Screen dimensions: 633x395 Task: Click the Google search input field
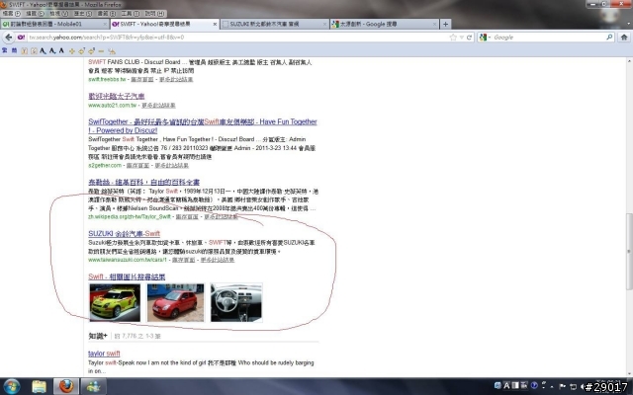click(x=548, y=38)
